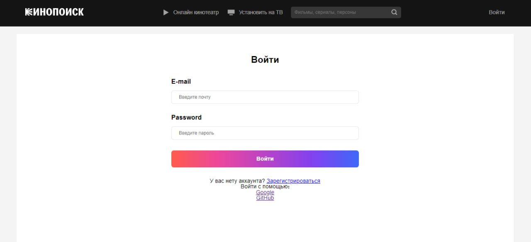Sign in using the Google link
This screenshot has height=242, width=531.
pyautogui.click(x=265, y=192)
